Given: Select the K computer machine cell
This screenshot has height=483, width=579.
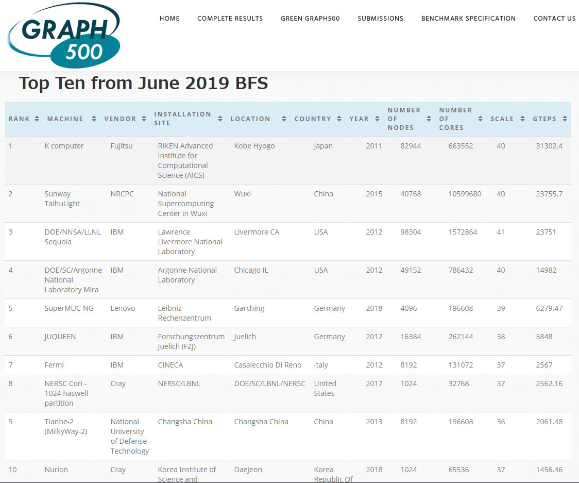Looking at the screenshot, I should coord(64,146).
